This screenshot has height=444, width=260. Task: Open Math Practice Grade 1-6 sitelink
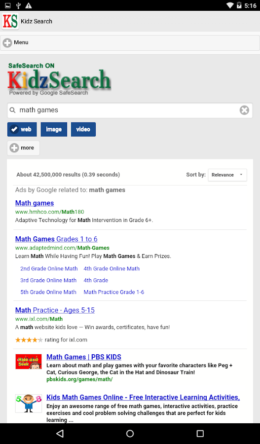(114, 292)
